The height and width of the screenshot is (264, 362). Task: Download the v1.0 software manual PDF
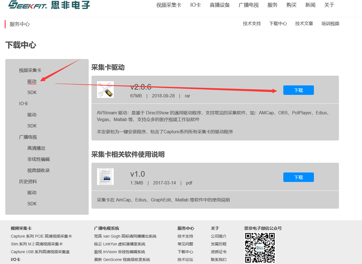click(298, 177)
